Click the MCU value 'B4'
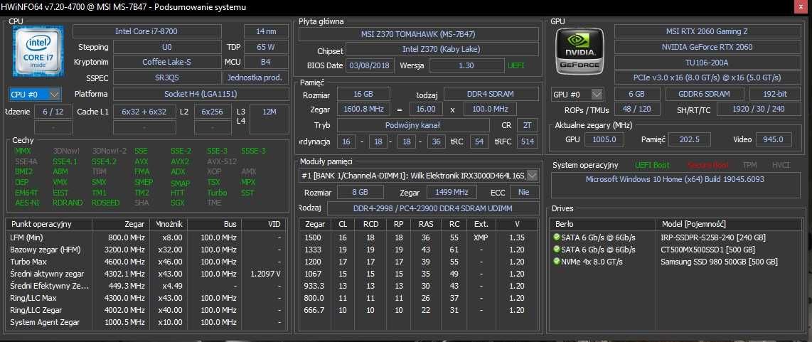The height and width of the screenshot is (342, 812). pos(266,62)
